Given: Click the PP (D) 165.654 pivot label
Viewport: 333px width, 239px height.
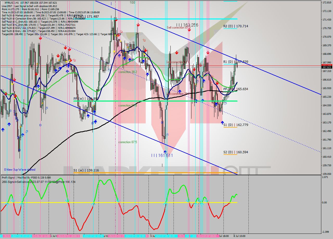Looking at the screenshot, I should tap(235, 89).
